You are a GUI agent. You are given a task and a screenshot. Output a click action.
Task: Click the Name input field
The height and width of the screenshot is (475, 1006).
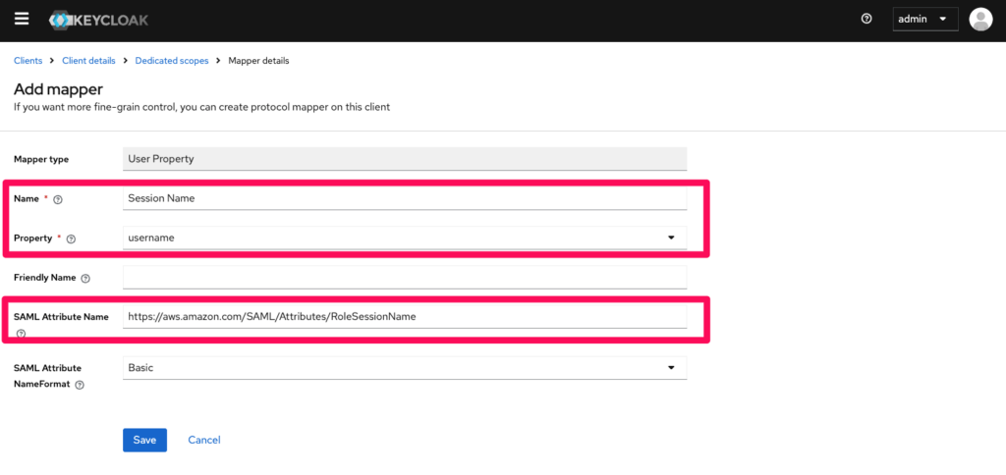coord(405,197)
